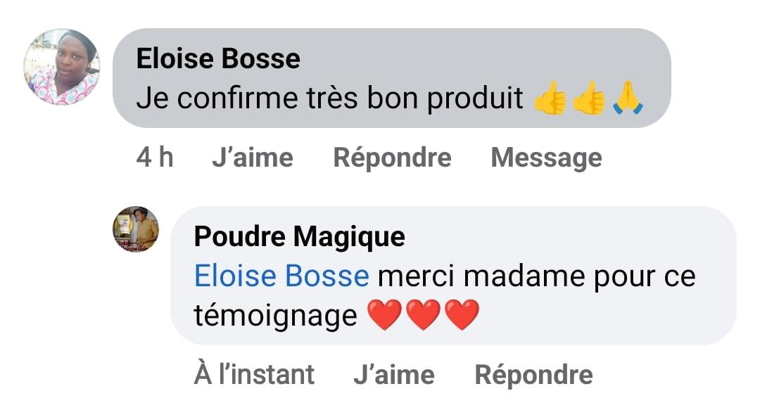Click Répondre under Poudre Magique's reply
Image resolution: width=760 pixels, height=410 pixels.
[x=533, y=375]
